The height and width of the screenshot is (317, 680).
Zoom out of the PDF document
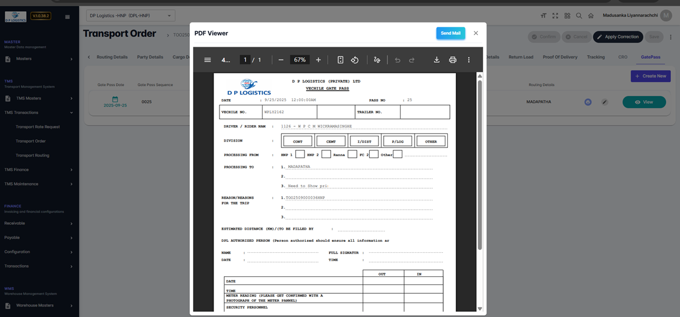281,60
